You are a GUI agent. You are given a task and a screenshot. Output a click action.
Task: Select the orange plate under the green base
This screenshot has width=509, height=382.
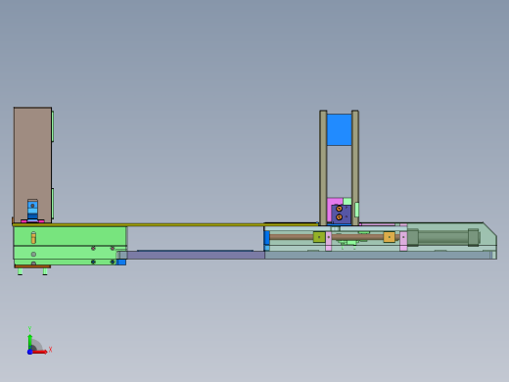point(32,266)
